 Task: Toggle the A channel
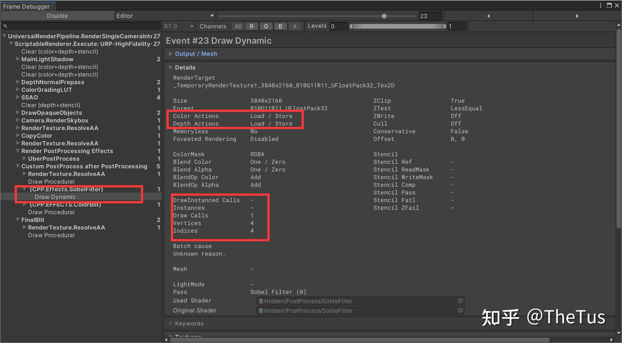295,26
